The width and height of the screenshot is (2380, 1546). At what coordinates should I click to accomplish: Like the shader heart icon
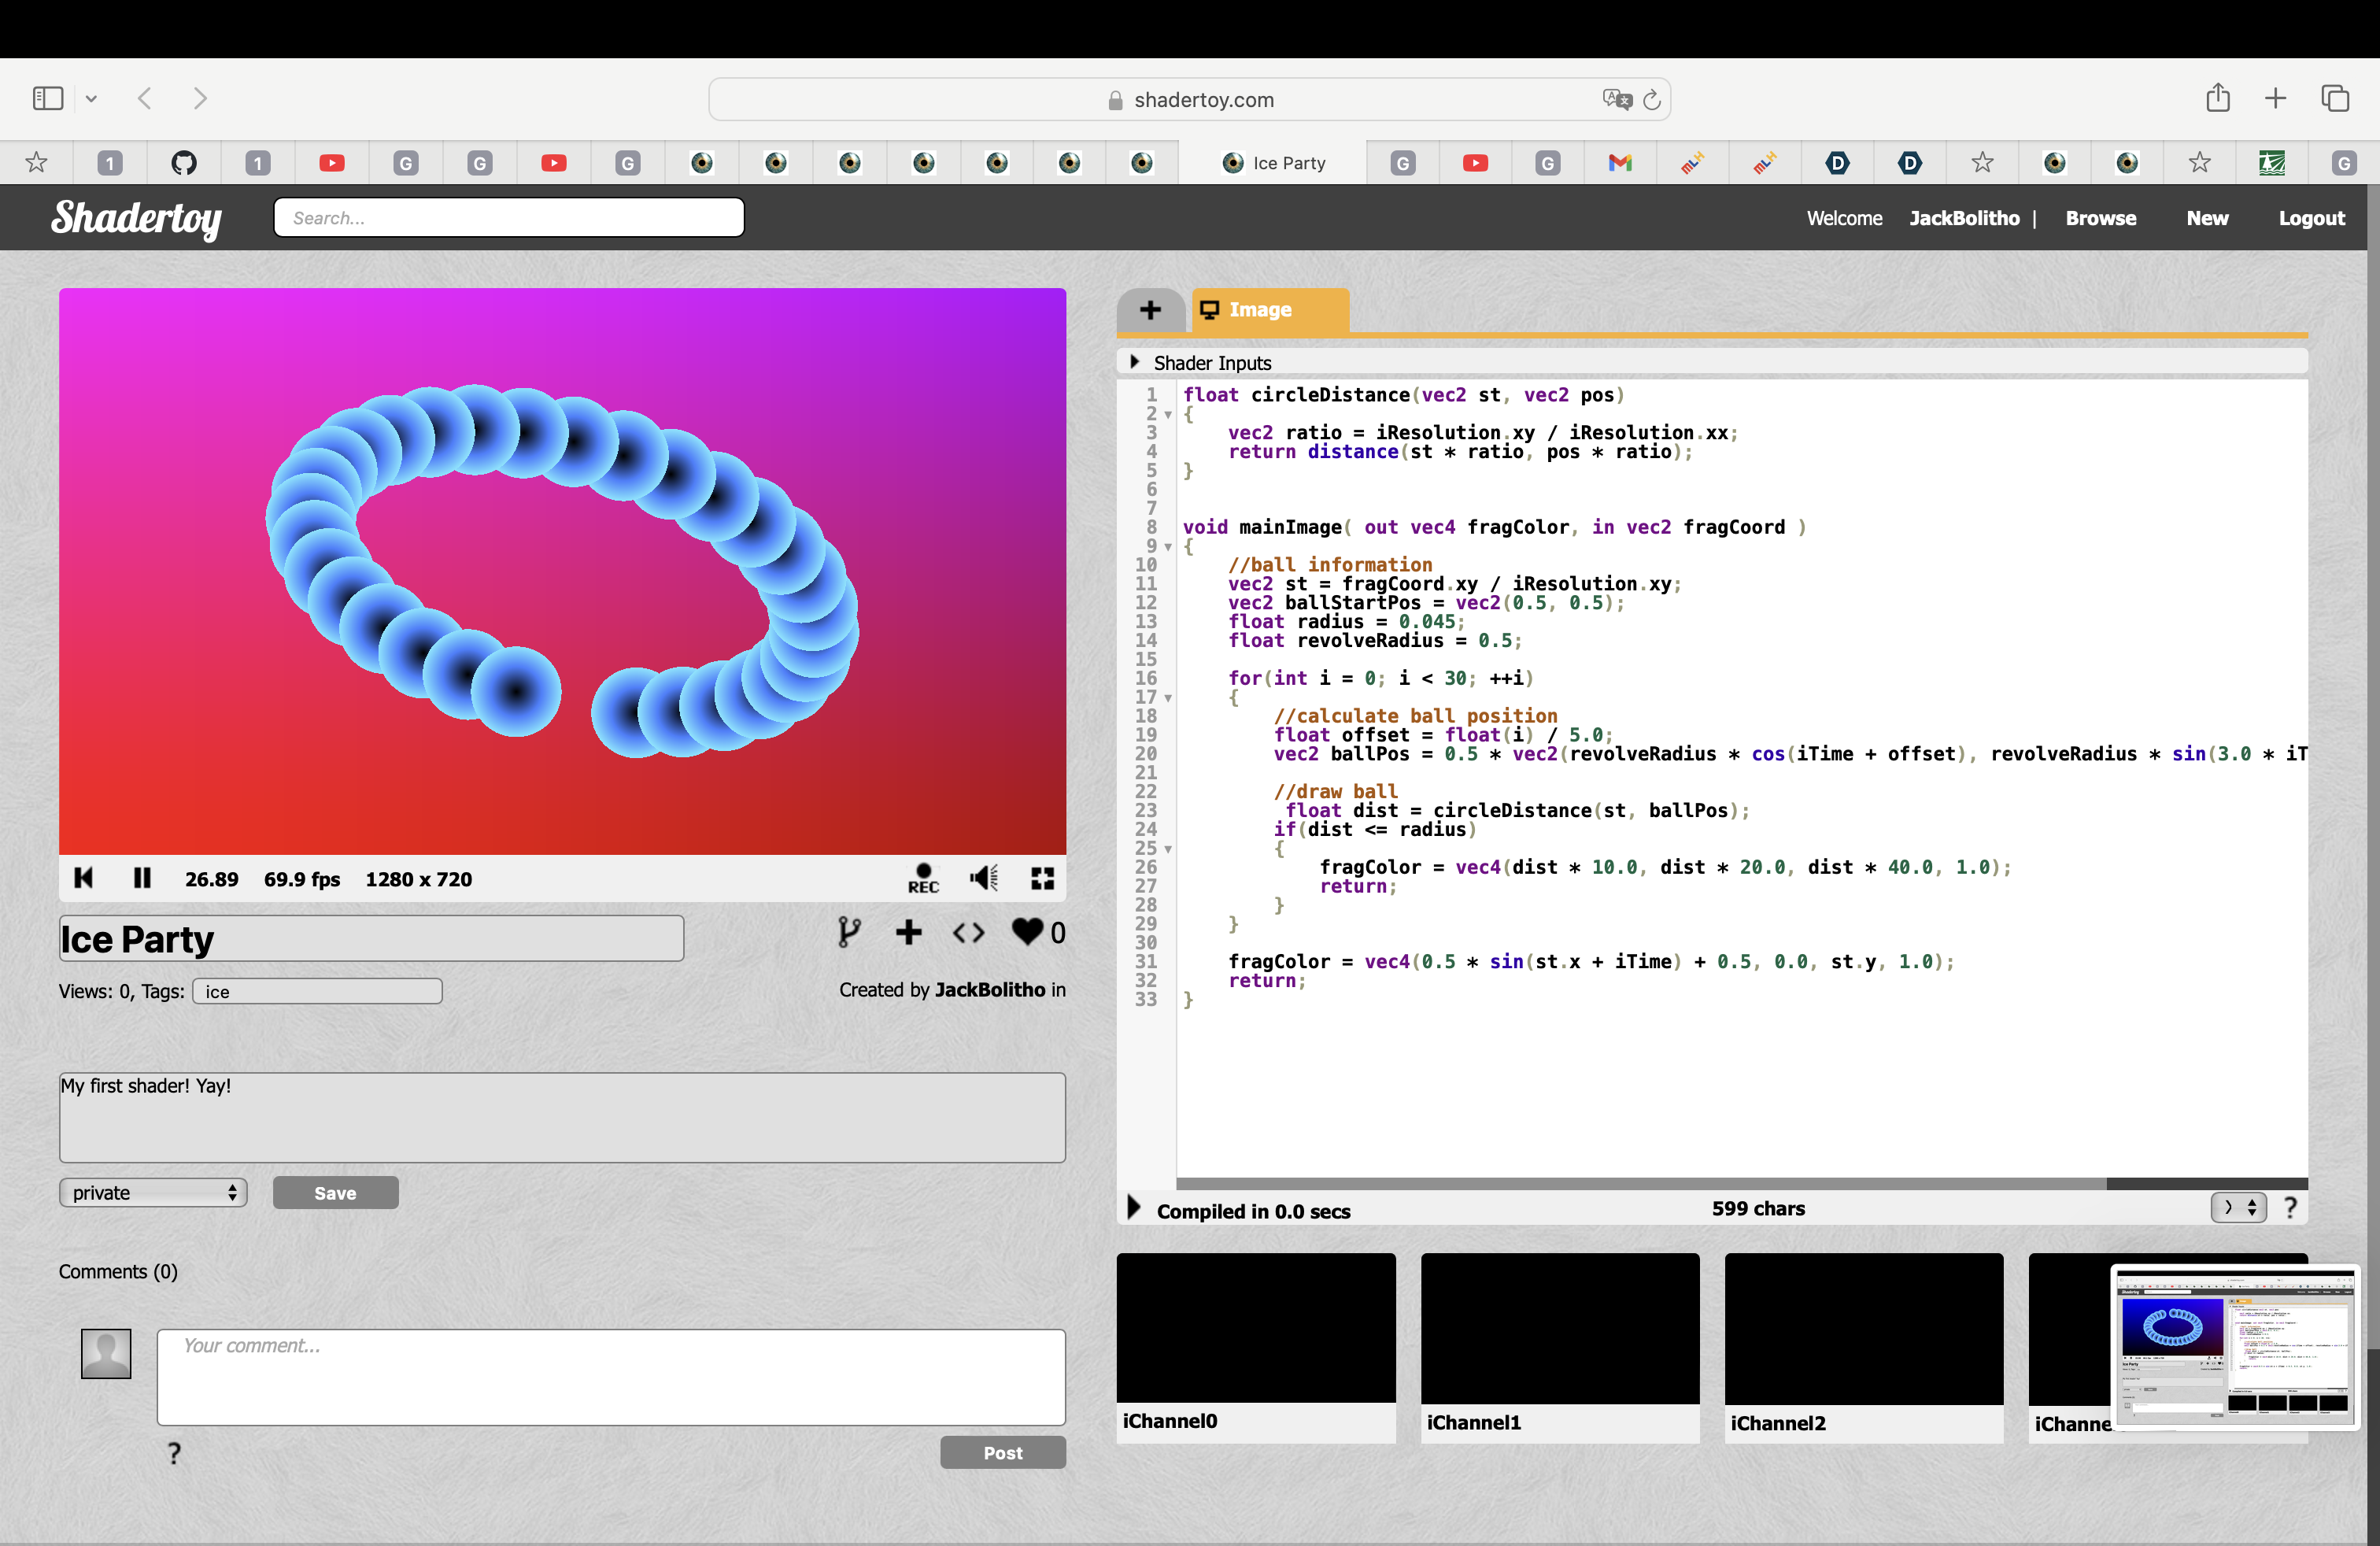(1027, 932)
